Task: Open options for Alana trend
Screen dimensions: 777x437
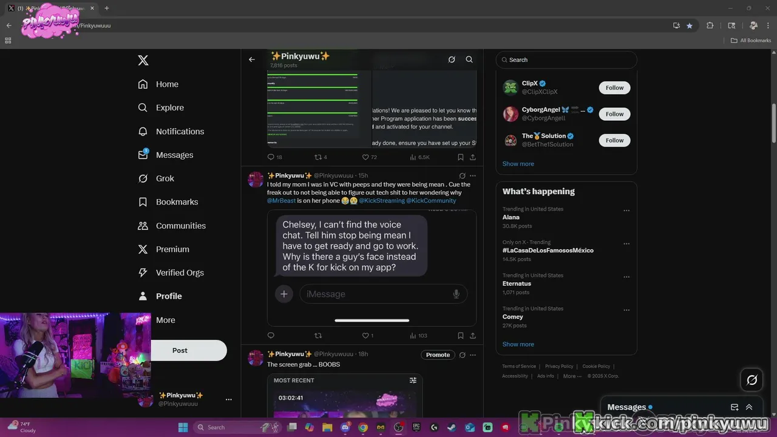Action: pos(626,211)
